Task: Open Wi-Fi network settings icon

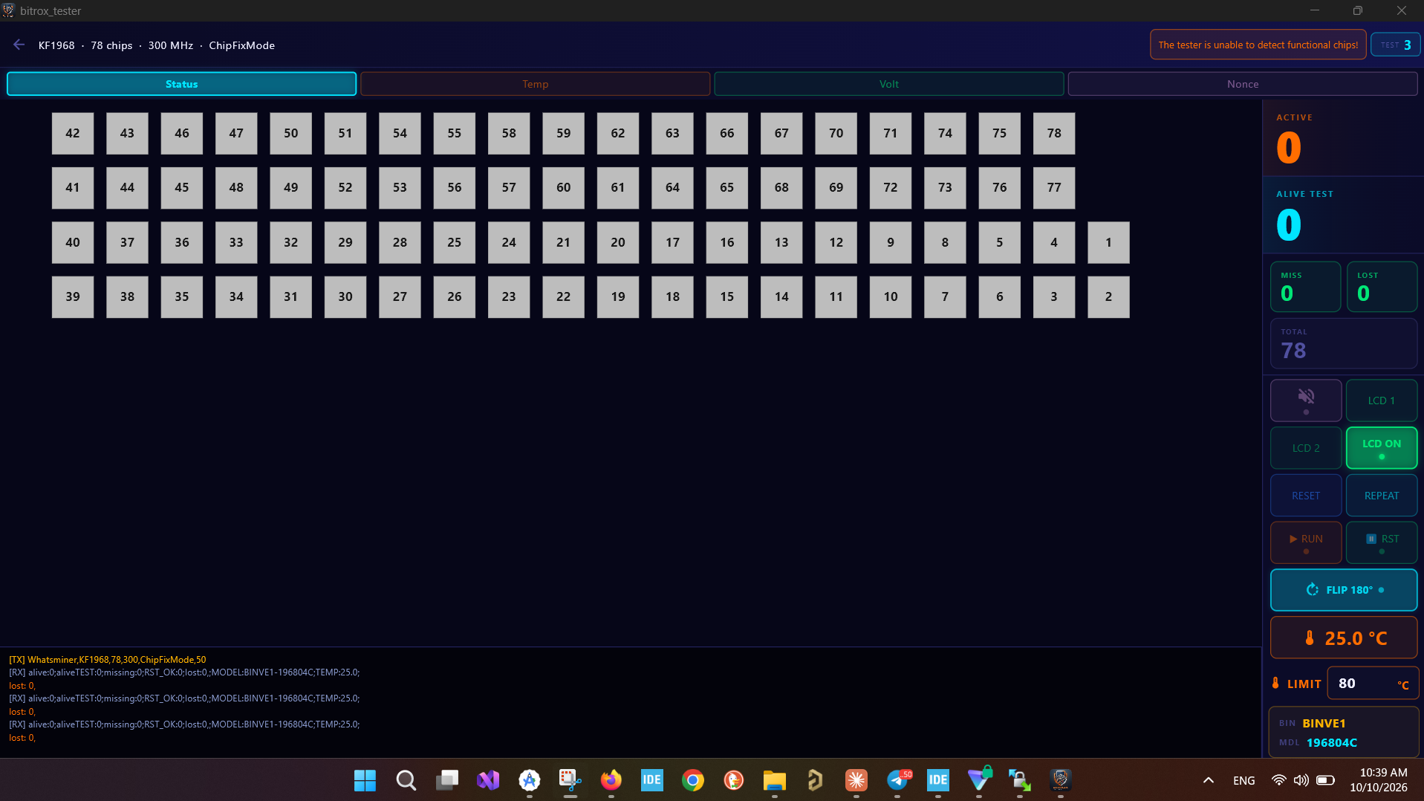Action: tap(1278, 780)
